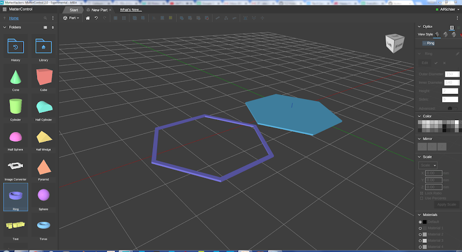Click the view orientation cube
The width and height of the screenshot is (462, 252).
tap(395, 43)
